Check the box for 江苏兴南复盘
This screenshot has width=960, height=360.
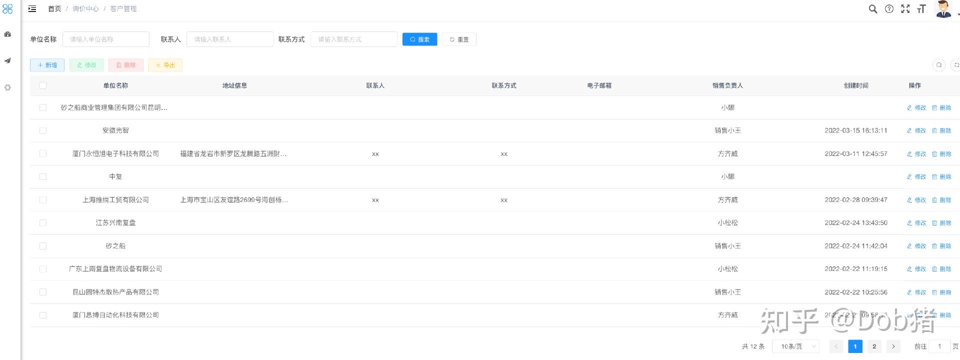(x=43, y=223)
